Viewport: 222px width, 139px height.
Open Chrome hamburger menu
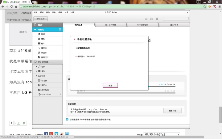tap(220, 6)
